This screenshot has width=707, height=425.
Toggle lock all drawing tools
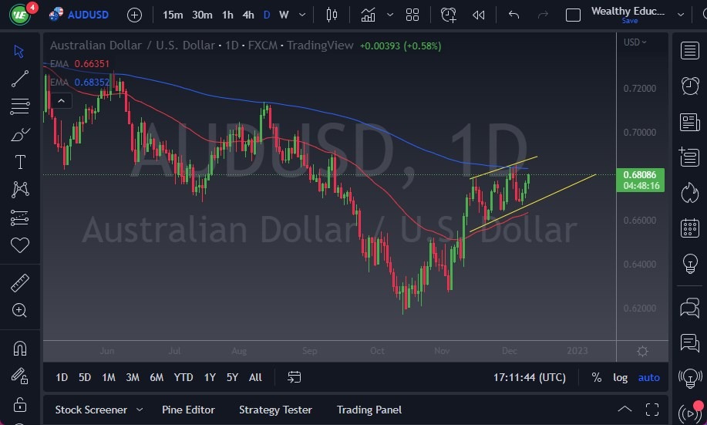(20, 404)
